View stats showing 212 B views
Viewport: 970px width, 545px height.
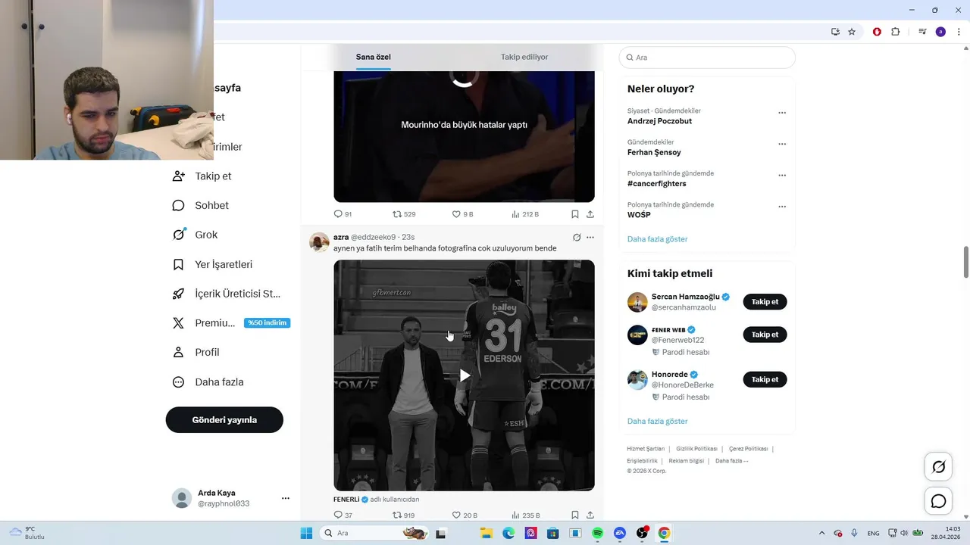[525, 214]
